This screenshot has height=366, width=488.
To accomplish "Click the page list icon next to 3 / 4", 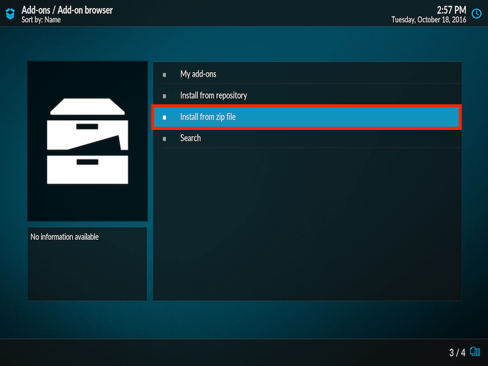I will point(475,352).
